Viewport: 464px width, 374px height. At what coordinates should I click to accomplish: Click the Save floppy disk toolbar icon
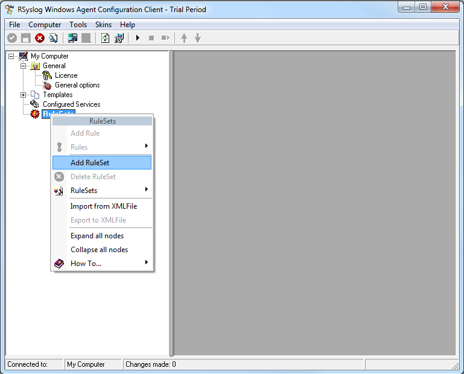(x=26, y=38)
